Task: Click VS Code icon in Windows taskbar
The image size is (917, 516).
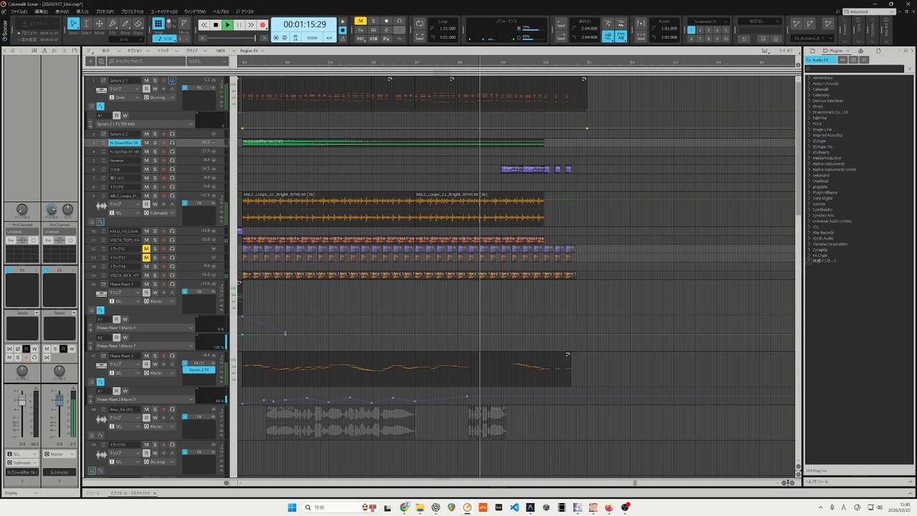Action: point(514,507)
